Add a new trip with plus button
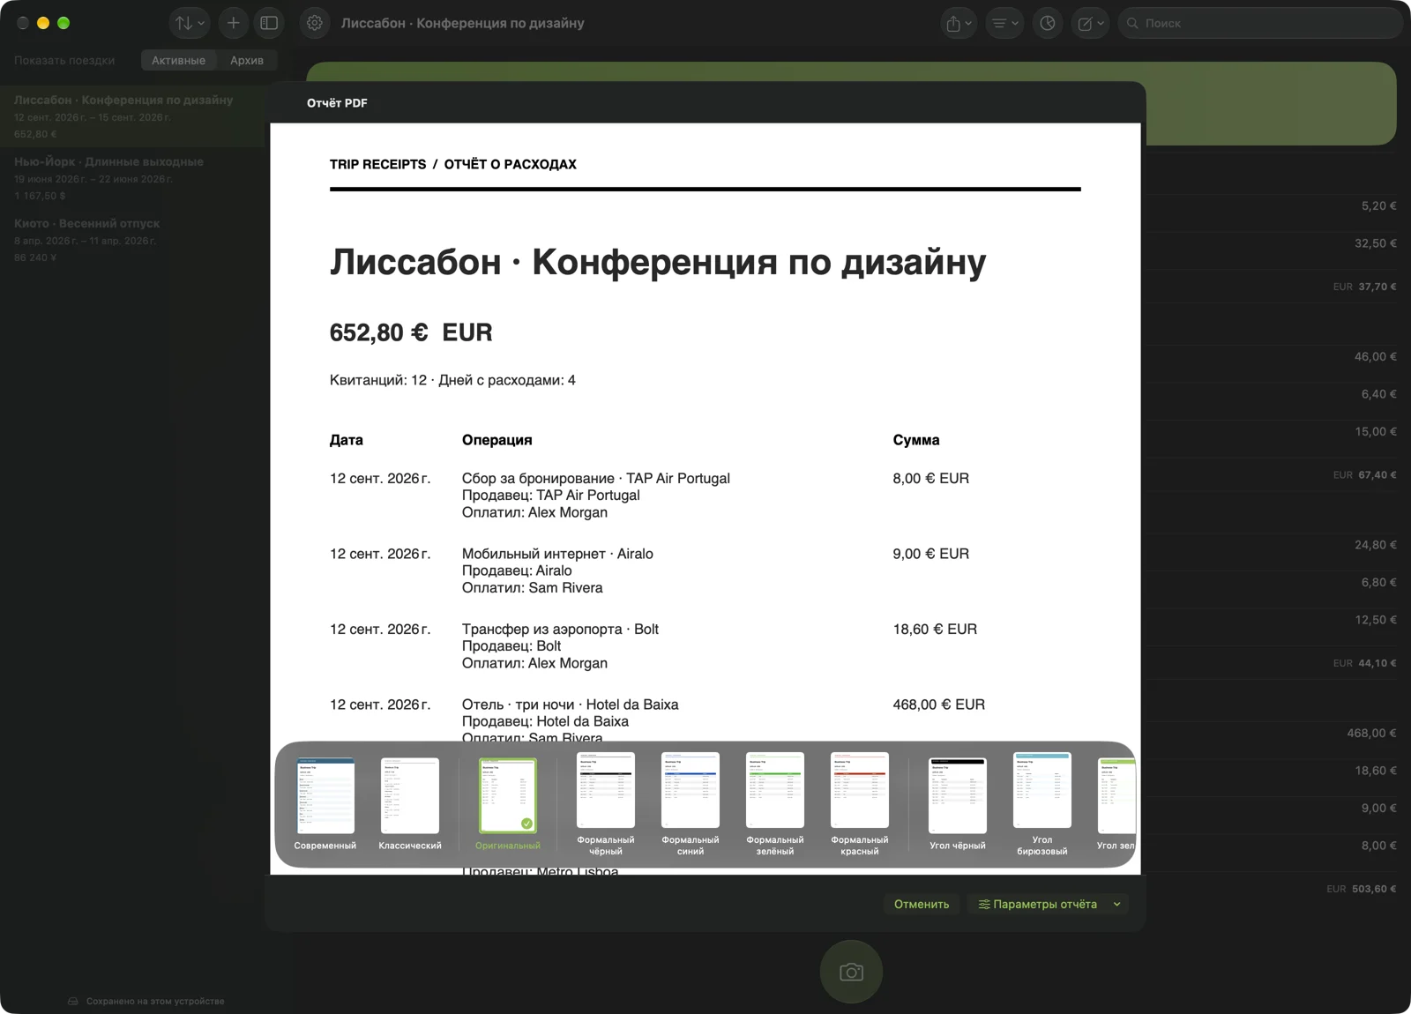1411x1014 pixels. point(233,24)
